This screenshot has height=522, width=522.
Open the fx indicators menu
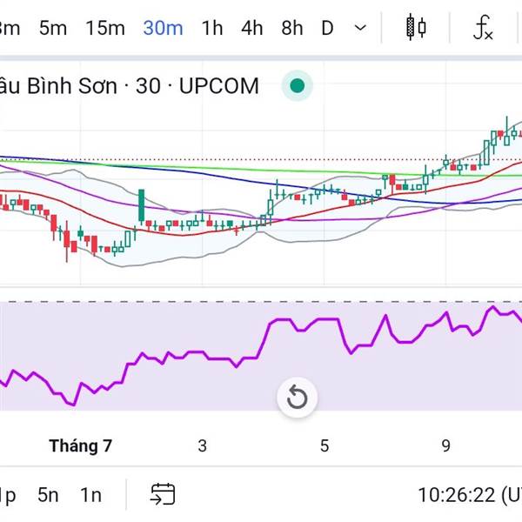click(x=483, y=28)
